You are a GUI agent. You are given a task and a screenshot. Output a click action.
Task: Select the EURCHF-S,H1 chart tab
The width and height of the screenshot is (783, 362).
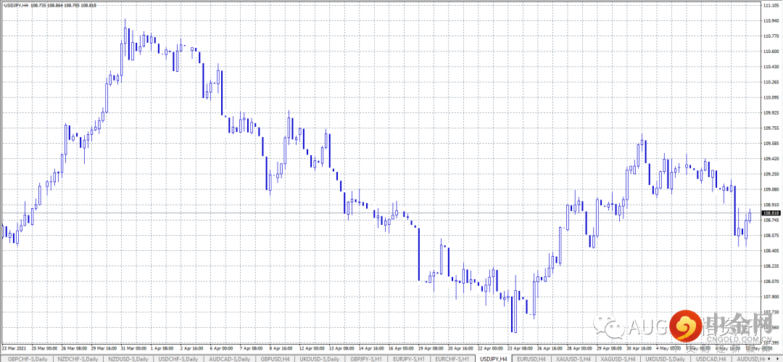(x=452, y=359)
